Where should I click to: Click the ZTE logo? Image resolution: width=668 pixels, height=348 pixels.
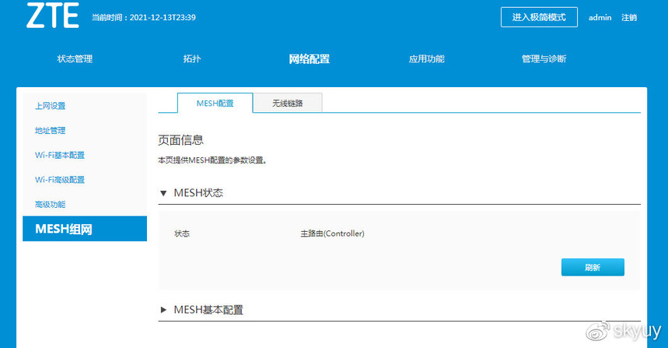pos(52,16)
